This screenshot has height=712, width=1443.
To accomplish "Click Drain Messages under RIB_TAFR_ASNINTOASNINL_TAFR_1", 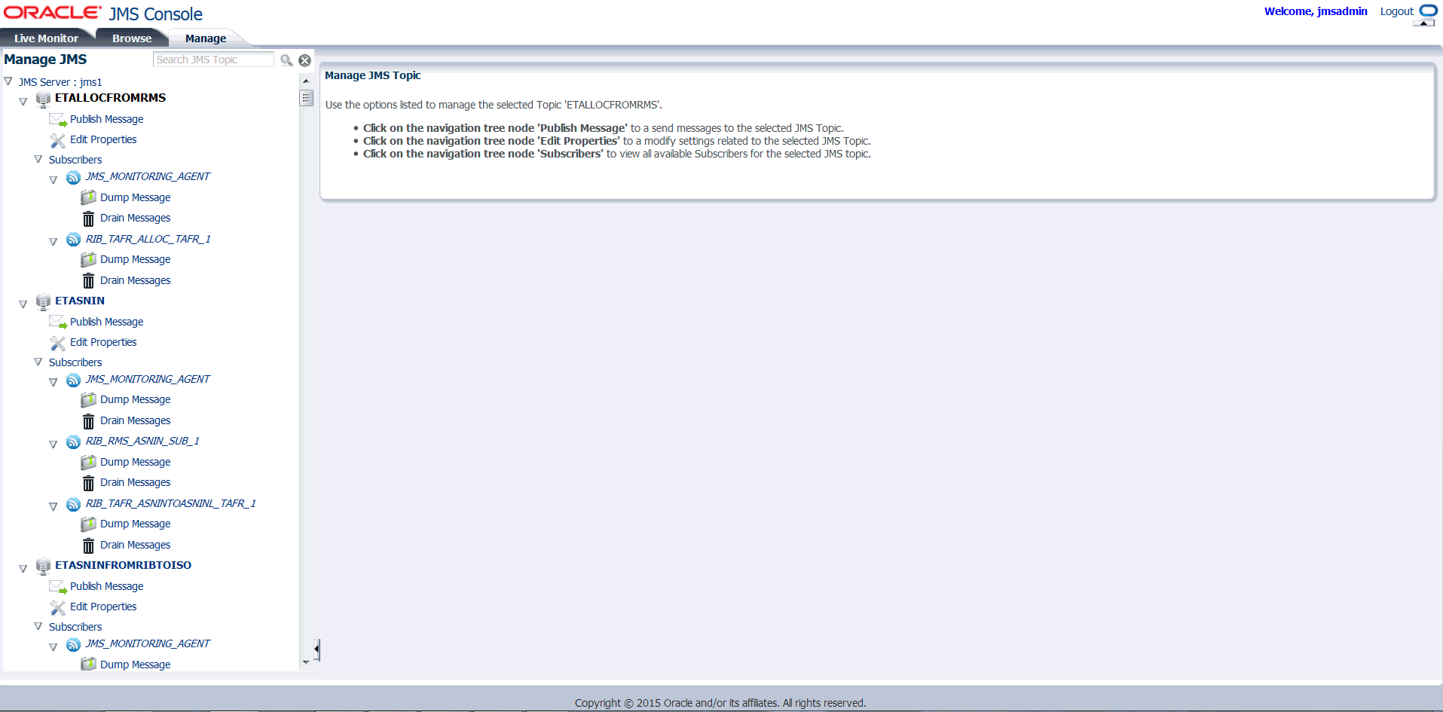I will pos(135,545).
